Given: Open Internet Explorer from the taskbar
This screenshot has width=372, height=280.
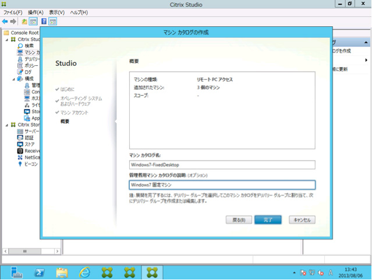Looking at the screenshot, I should 84,272.
